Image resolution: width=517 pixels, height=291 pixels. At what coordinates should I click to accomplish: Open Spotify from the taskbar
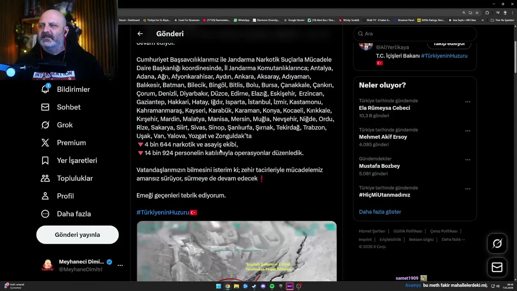272,286
